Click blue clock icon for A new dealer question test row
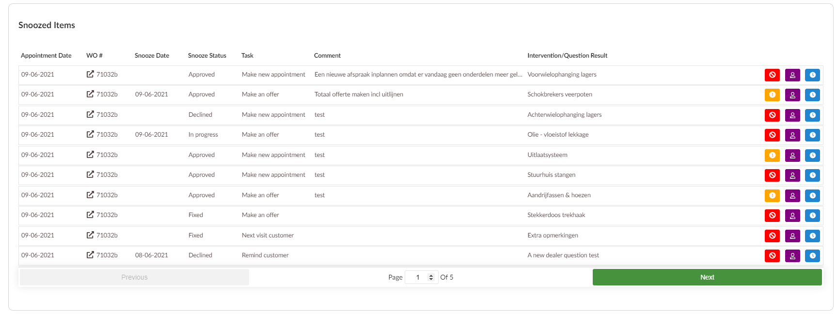Screen dimensions: 837x314 [x=812, y=256]
